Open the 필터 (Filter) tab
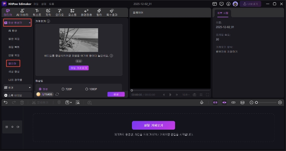The image size is (286, 151). click(99, 13)
